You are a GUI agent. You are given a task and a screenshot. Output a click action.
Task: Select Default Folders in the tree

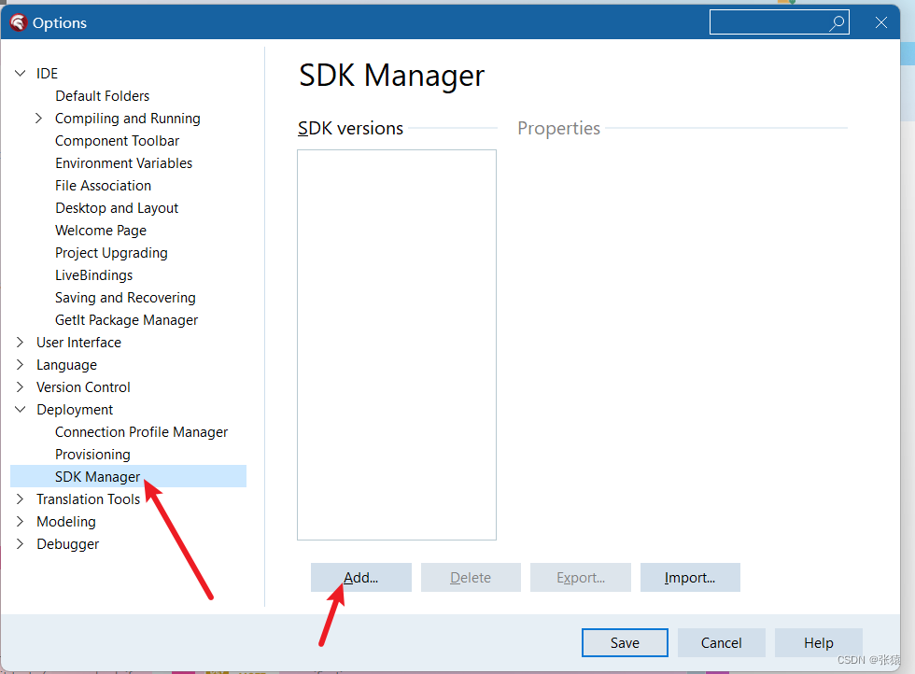pyautogui.click(x=102, y=96)
